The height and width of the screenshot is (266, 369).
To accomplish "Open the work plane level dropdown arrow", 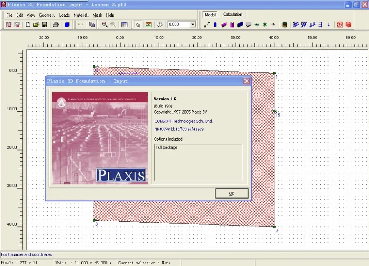I will tap(193, 25).
